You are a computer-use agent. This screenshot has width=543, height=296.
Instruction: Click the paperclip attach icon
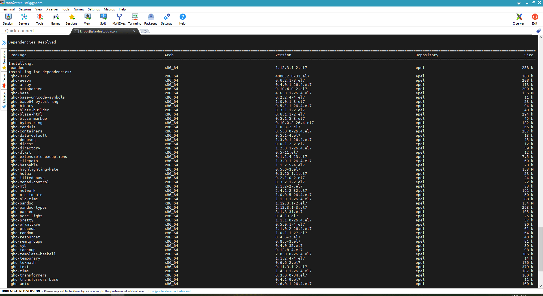538,31
